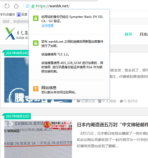Click the green padlock in the address bar
This screenshot has height=158, width=148.
coord(33,6)
